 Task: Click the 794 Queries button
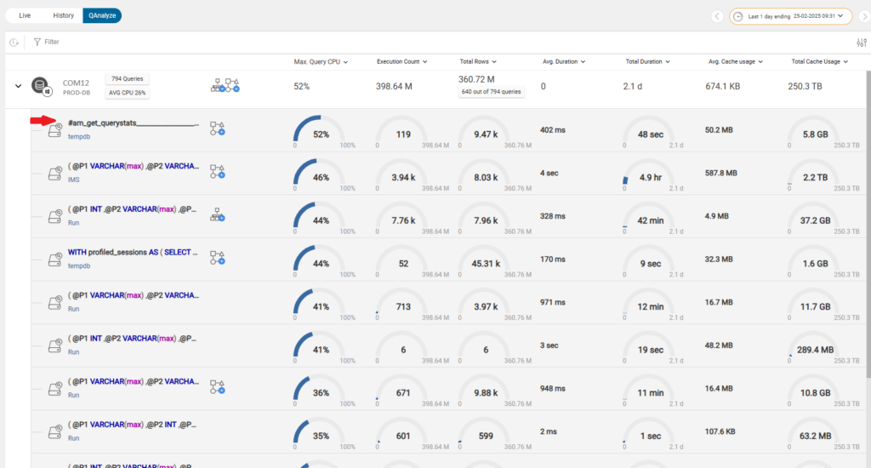point(126,78)
